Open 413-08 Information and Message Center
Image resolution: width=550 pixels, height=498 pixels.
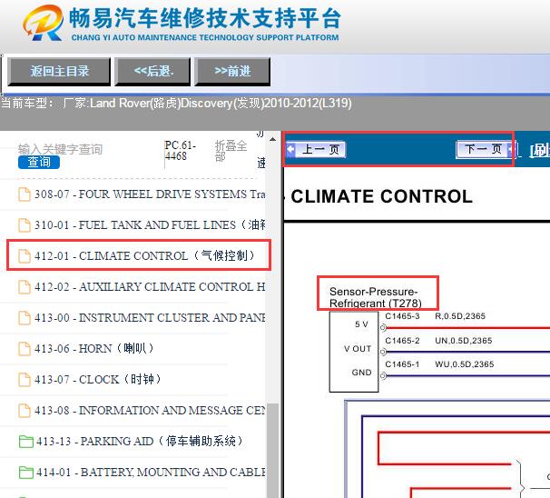click(x=150, y=410)
